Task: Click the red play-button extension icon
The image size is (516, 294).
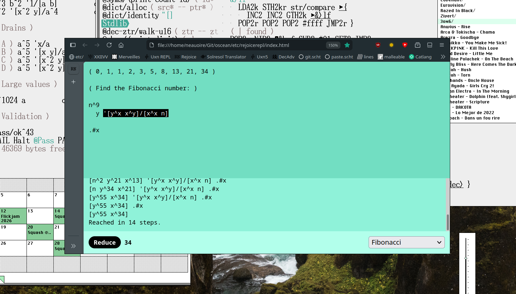Action: coord(405,45)
